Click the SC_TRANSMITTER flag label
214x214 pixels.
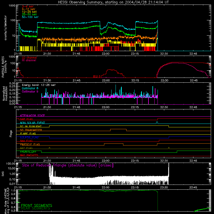click(31, 130)
